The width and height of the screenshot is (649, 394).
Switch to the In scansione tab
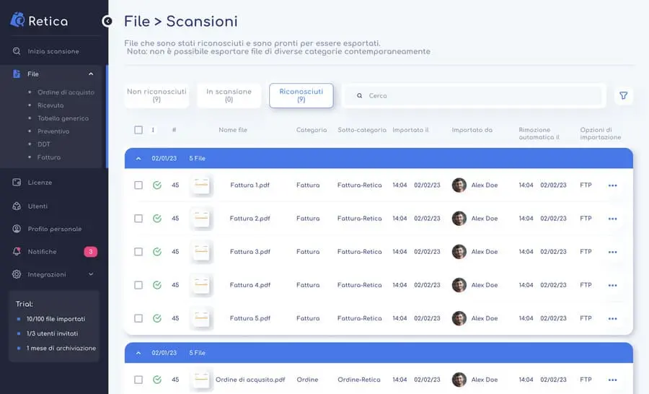pos(229,95)
